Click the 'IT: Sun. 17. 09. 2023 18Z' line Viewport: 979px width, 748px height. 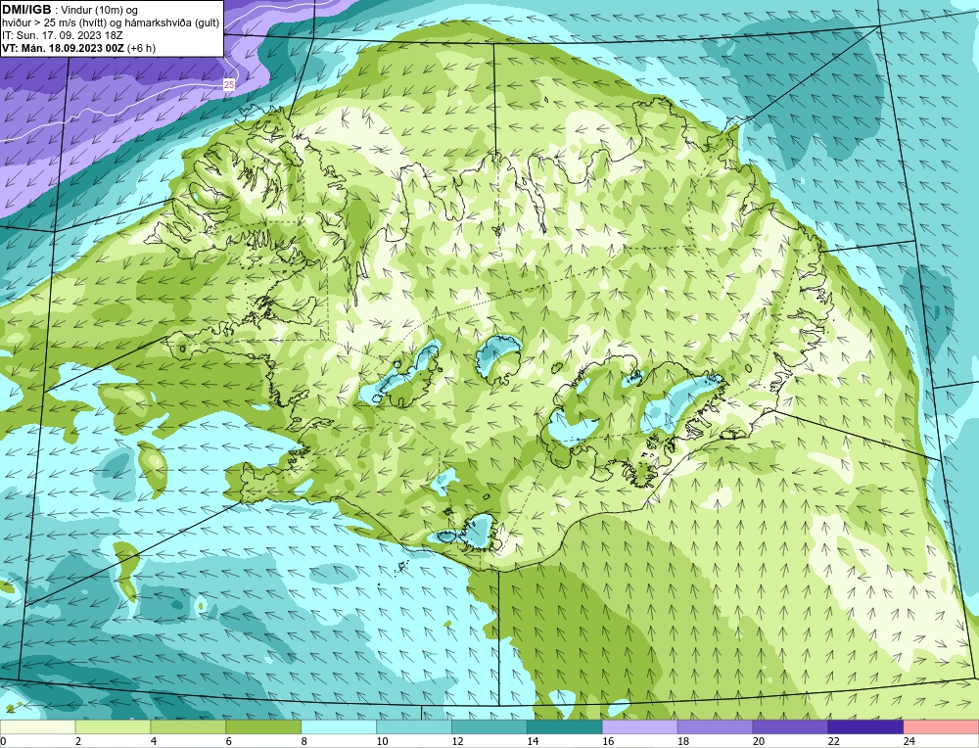click(63, 35)
